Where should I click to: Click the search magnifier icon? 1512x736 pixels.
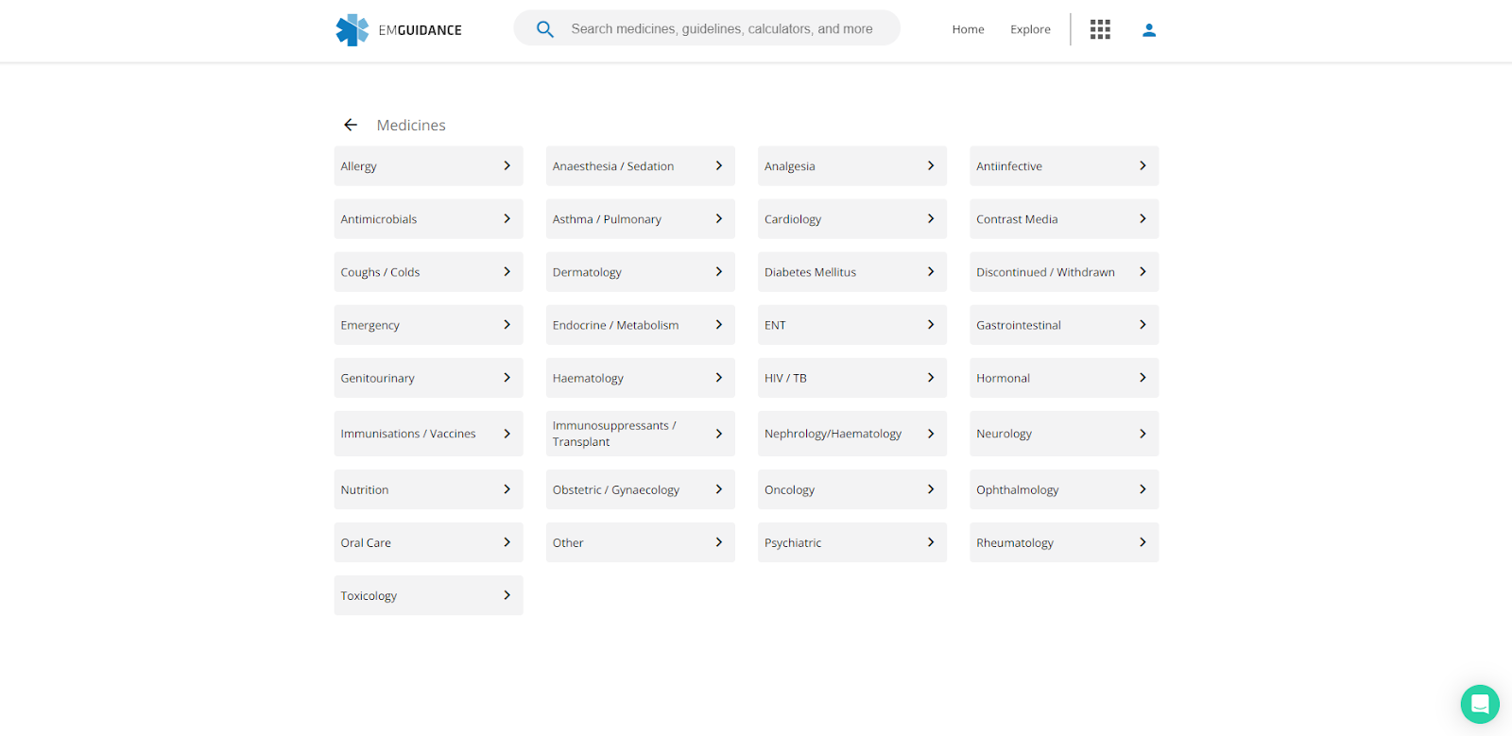pyautogui.click(x=545, y=29)
